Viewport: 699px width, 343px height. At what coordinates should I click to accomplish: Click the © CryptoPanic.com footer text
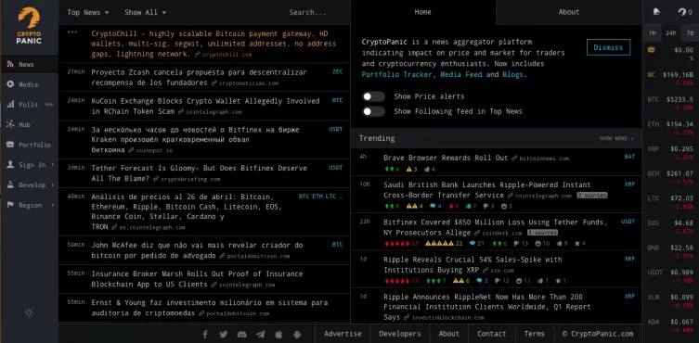(x=598, y=334)
